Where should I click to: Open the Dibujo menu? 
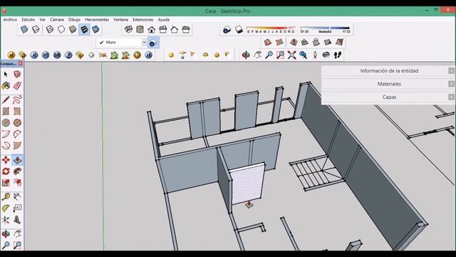(x=74, y=19)
